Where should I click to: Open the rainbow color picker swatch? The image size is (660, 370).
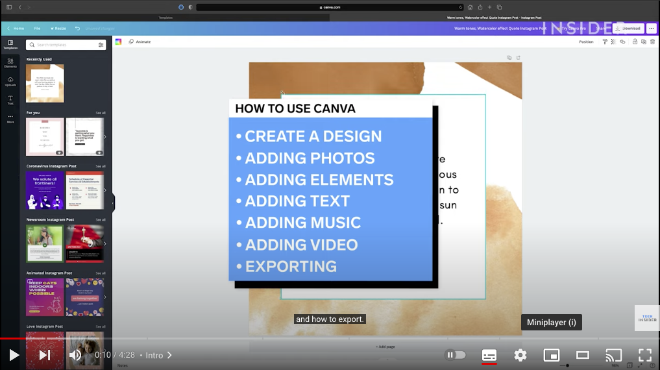118,42
